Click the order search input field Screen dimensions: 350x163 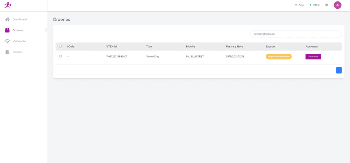(296, 34)
